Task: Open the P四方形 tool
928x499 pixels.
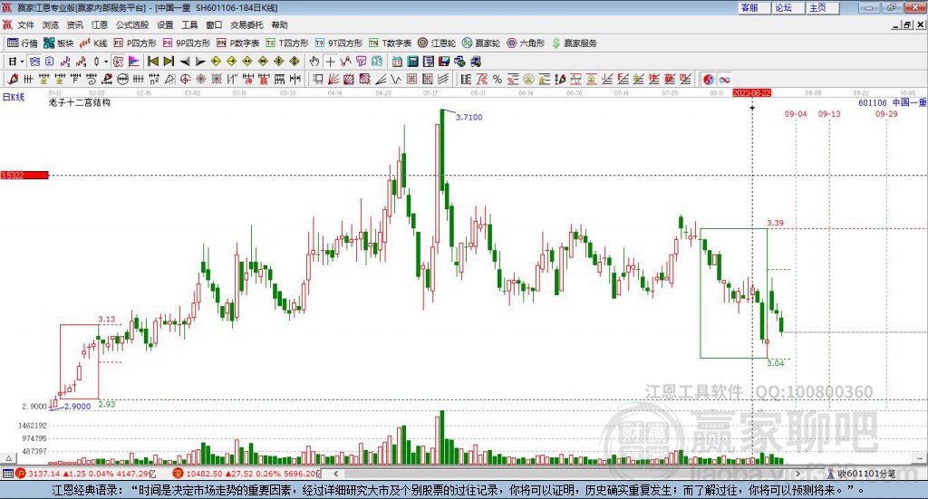Action: (x=135, y=43)
